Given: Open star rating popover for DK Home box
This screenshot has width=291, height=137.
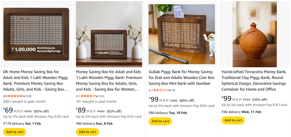Looking at the screenshot, I should [24, 96].
